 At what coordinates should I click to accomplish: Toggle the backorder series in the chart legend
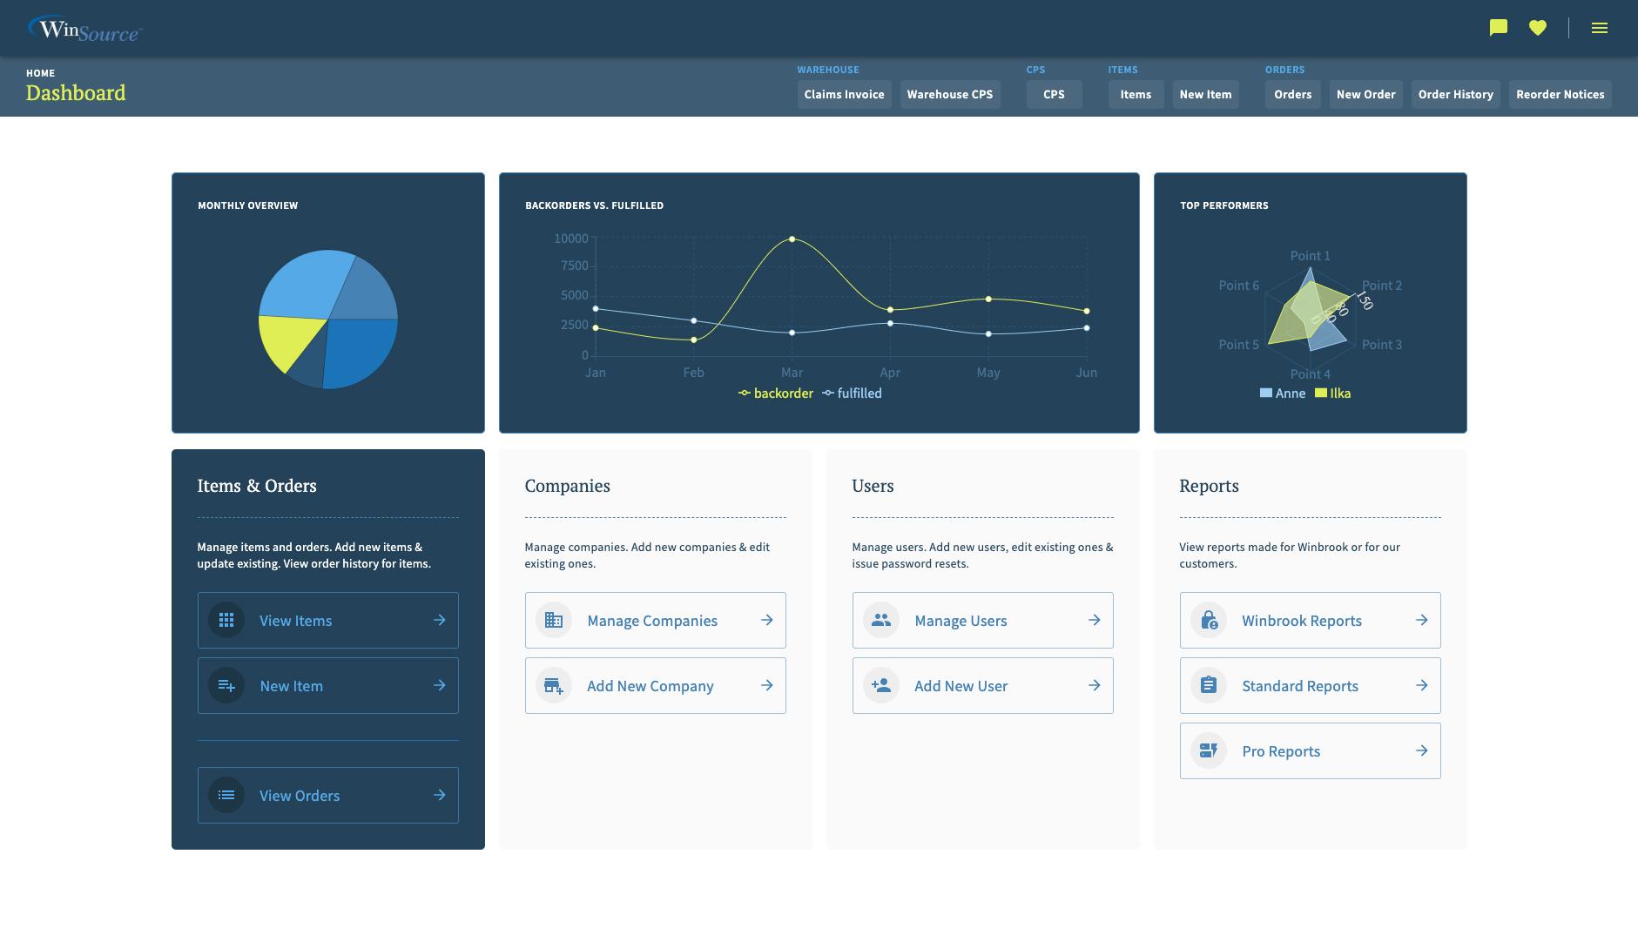tap(775, 393)
